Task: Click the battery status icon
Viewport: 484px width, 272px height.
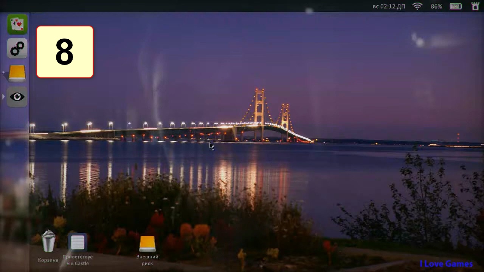Action: 456,6
